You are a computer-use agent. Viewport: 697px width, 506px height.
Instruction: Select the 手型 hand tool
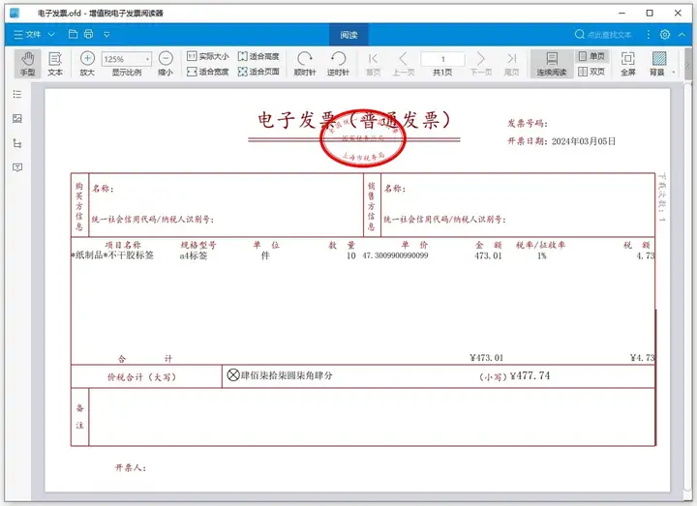click(27, 64)
